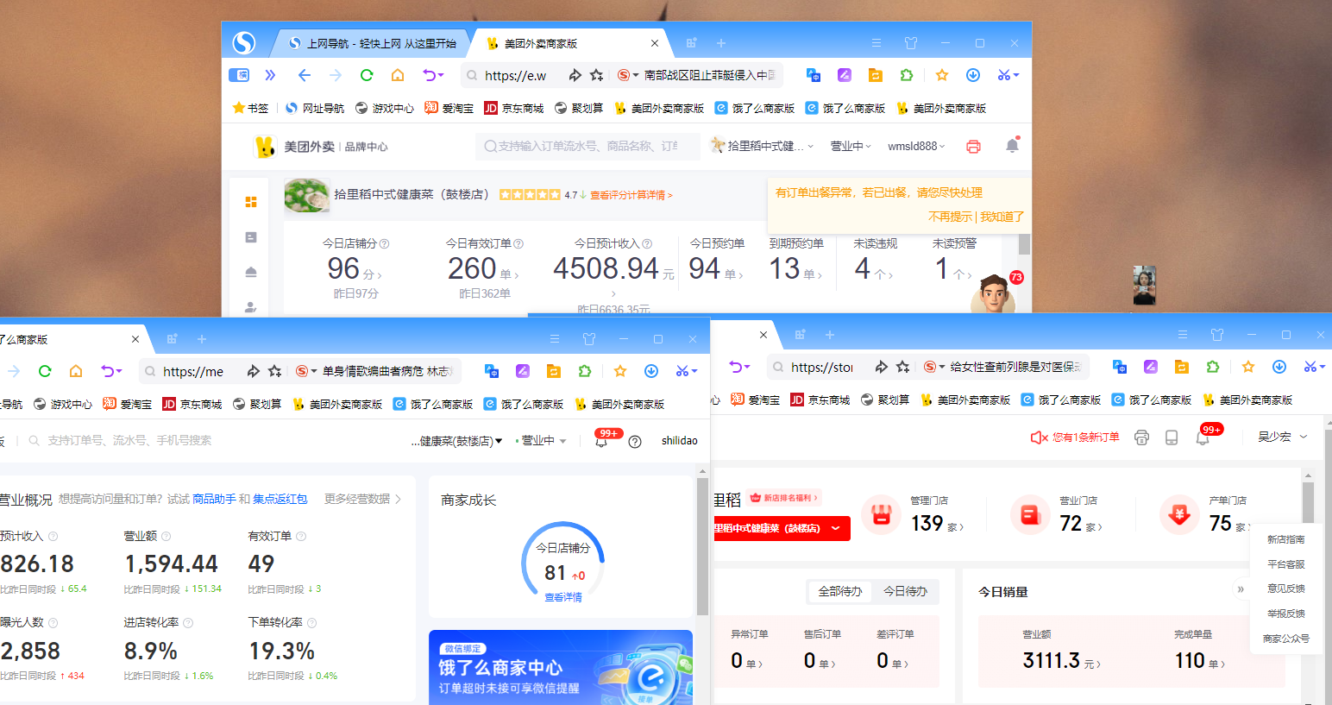Click the share arrow in Meituan address bar

tap(575, 75)
